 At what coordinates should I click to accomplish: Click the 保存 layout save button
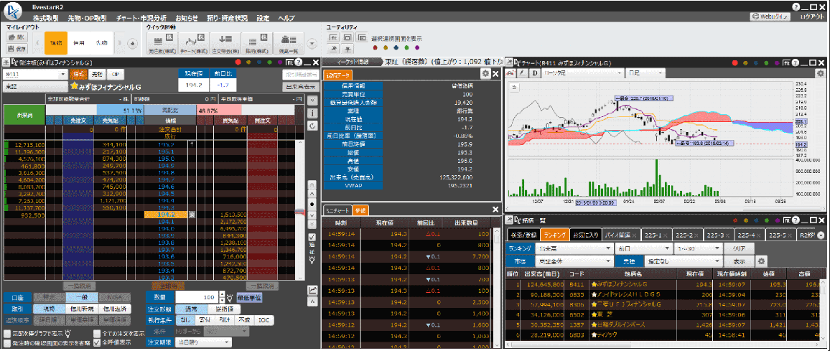17,49
